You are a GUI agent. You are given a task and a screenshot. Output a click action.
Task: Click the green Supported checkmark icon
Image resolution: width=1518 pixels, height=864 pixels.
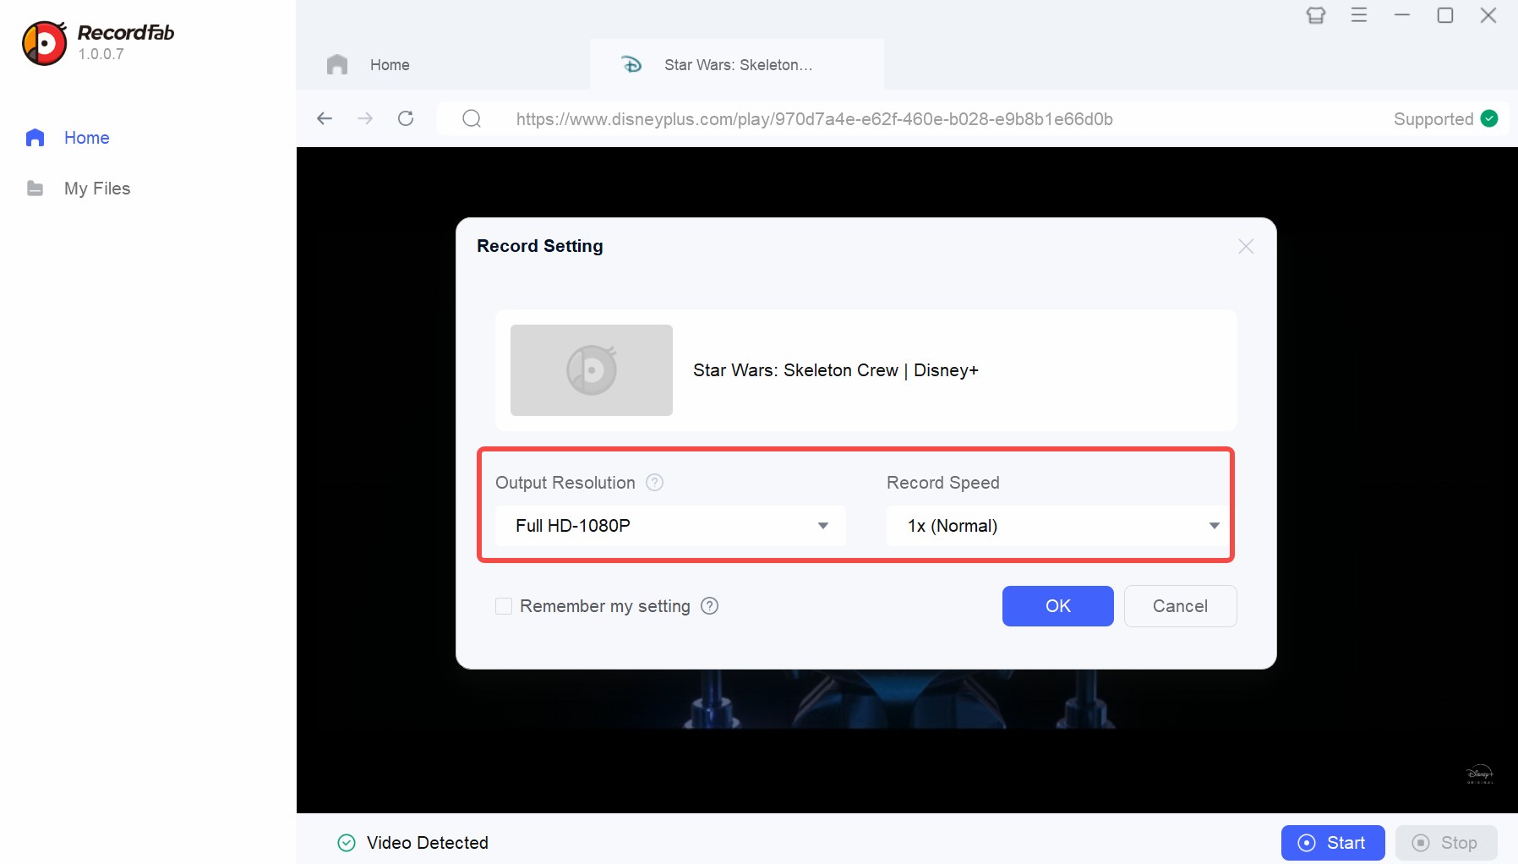(x=1490, y=118)
